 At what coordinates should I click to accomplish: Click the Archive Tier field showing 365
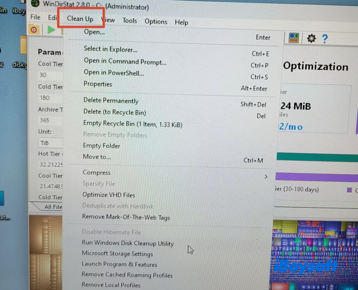[50, 120]
